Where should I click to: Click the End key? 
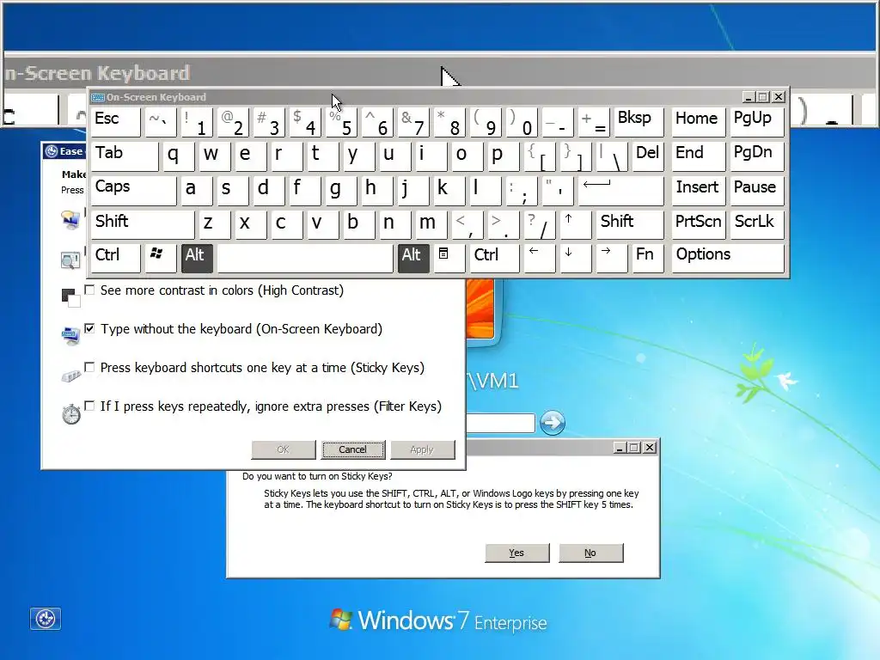[698, 156]
